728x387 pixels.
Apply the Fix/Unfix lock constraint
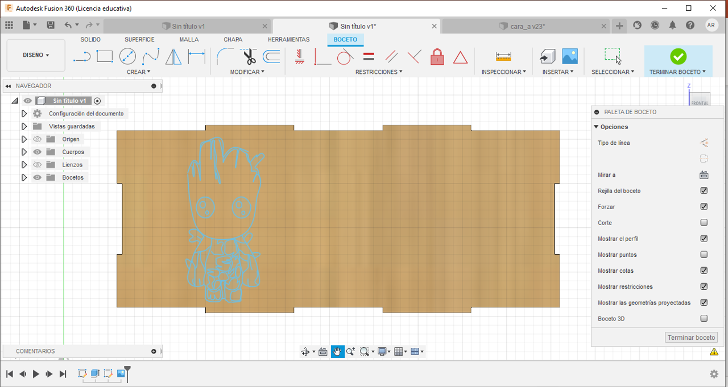[437, 56]
